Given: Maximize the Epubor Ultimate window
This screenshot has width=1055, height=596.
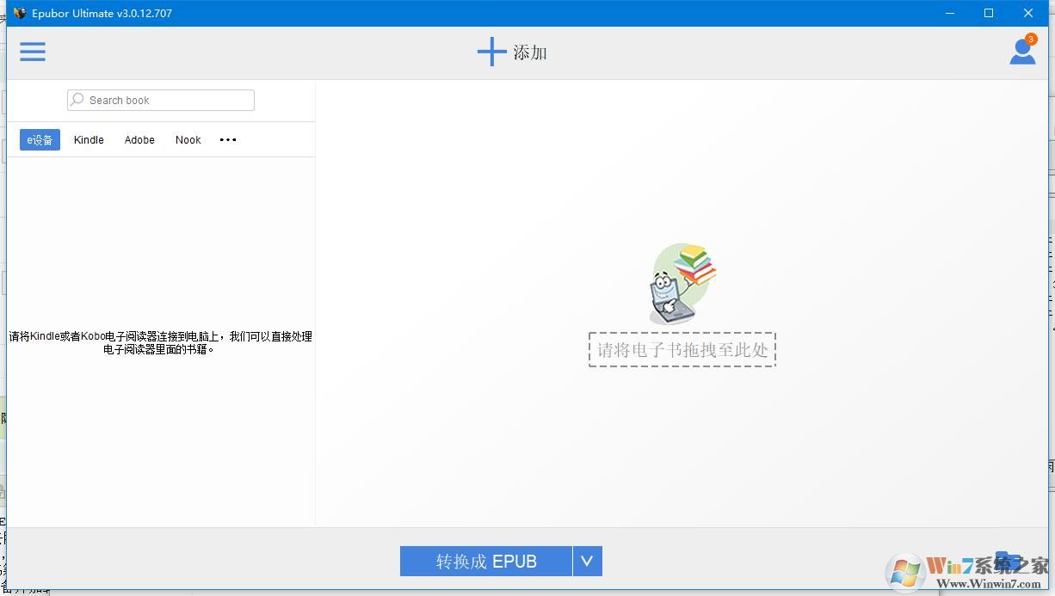Looking at the screenshot, I should (989, 13).
